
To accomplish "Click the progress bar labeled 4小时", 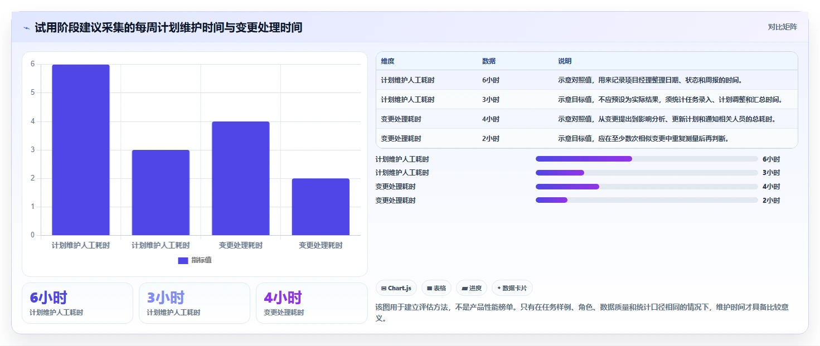I will (x=647, y=187).
